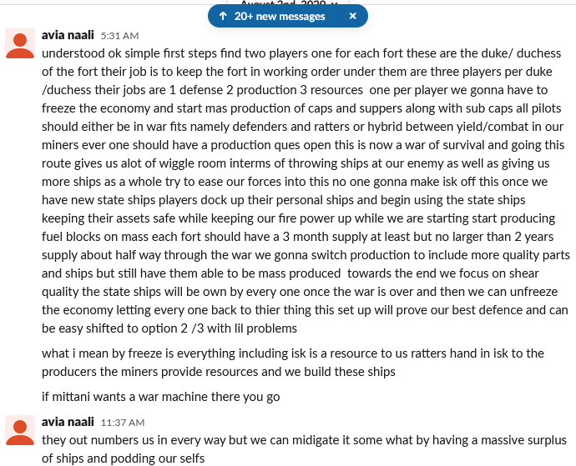Image resolution: width=576 pixels, height=466 pixels.
Task: Click the 5:31 AM timestamp link
Action: [119, 36]
